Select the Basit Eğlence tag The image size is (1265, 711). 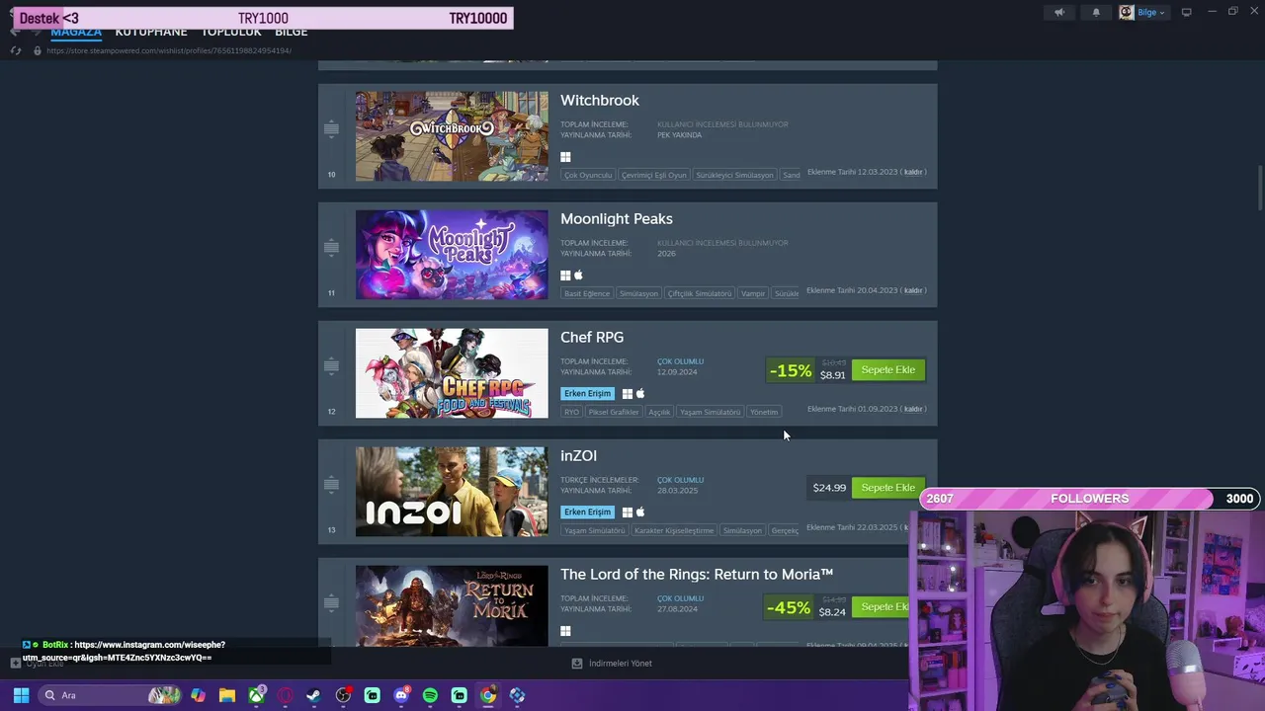[587, 293]
